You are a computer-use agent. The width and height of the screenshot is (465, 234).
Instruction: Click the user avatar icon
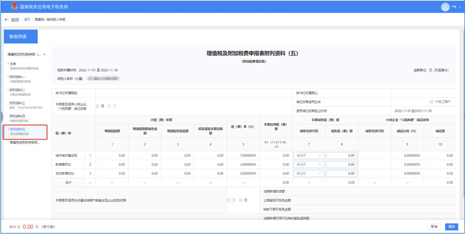(445, 7)
